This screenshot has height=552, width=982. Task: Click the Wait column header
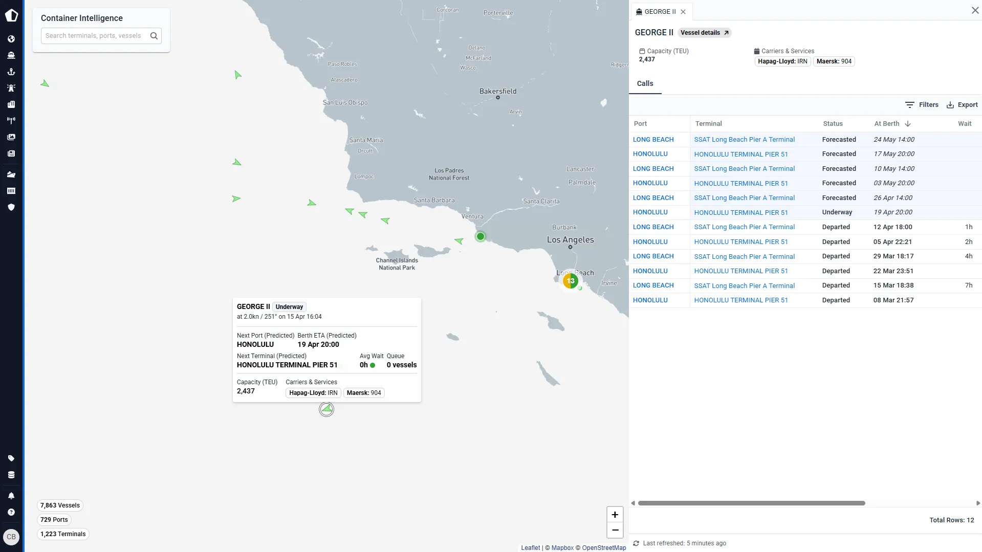point(965,124)
